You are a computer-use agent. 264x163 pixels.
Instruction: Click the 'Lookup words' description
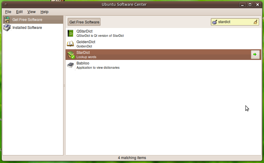click(86, 57)
